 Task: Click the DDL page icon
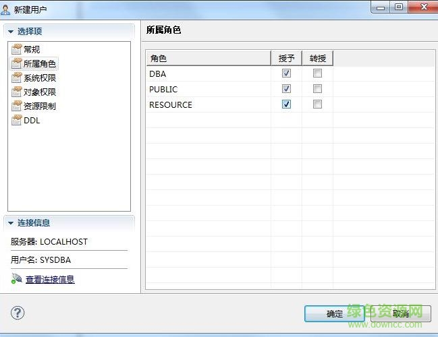(x=17, y=120)
